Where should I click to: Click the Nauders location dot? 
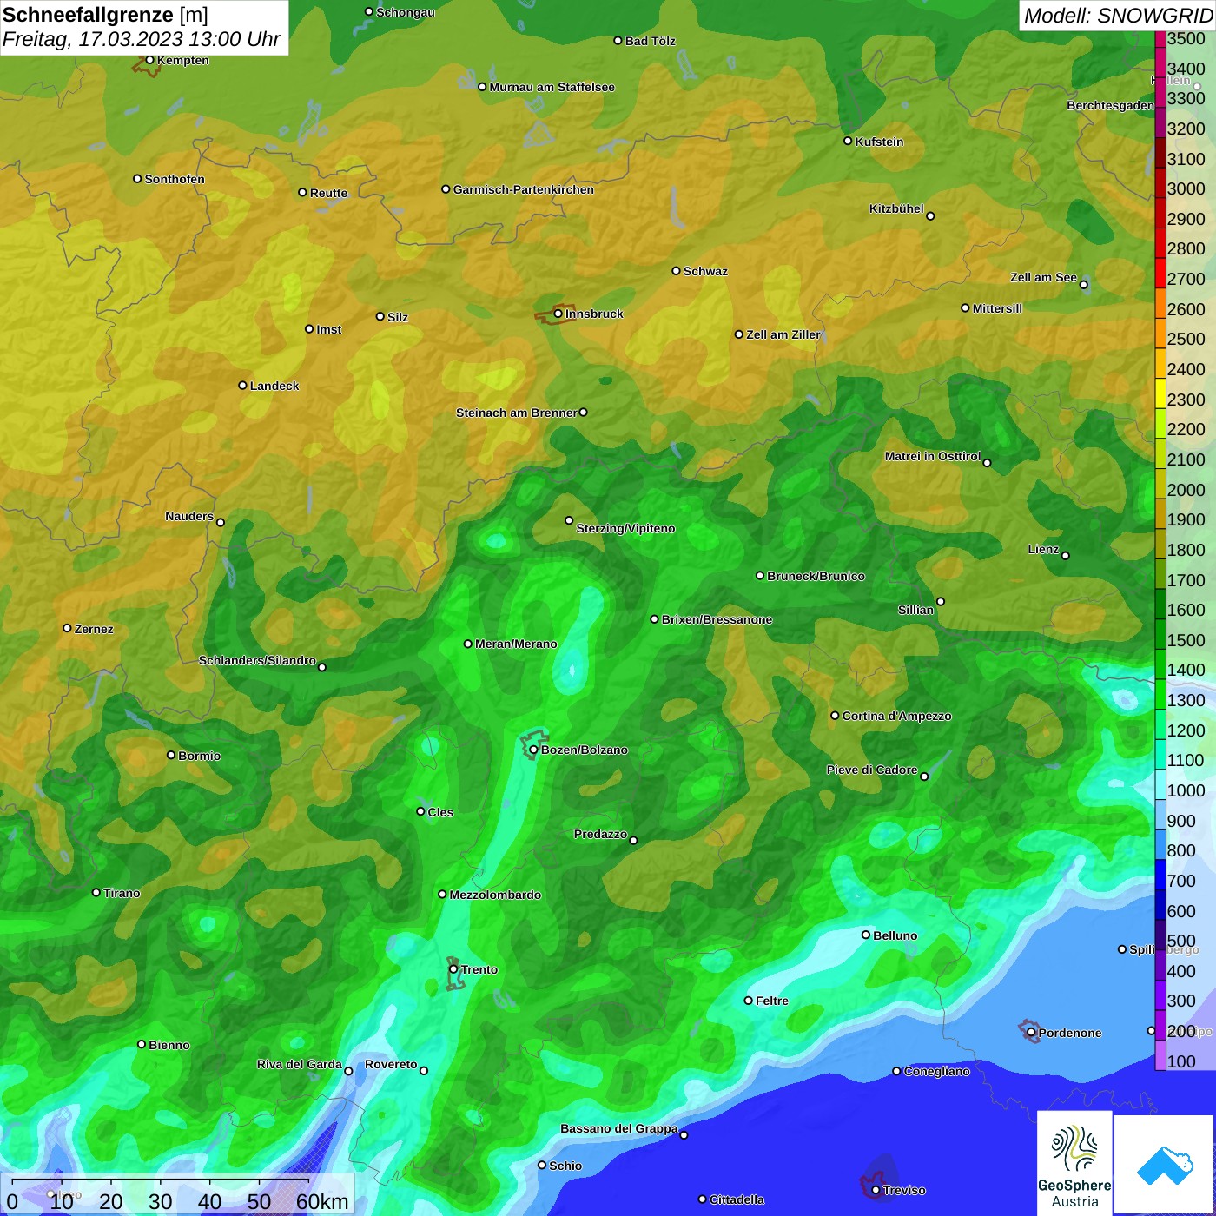click(220, 522)
